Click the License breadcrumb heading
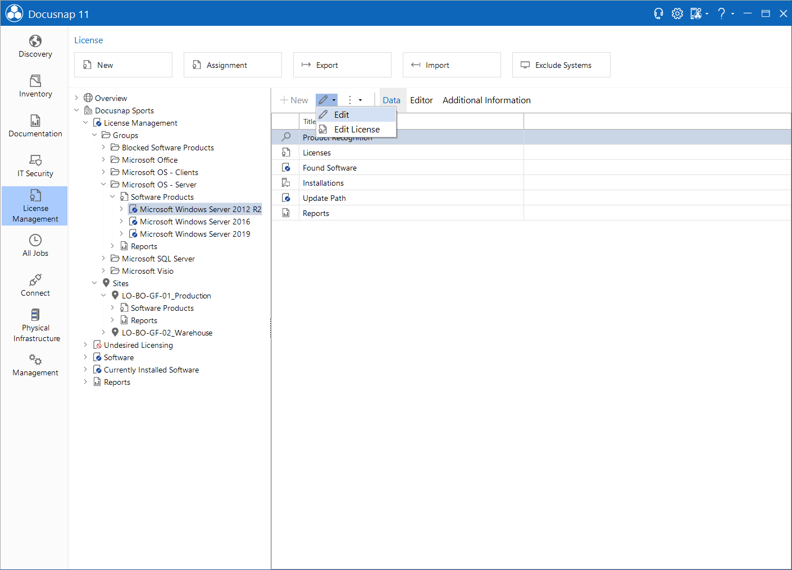 89,40
